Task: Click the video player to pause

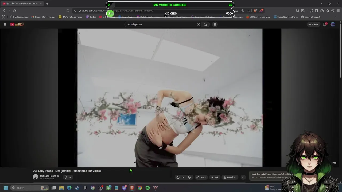Action: click(x=170, y=98)
